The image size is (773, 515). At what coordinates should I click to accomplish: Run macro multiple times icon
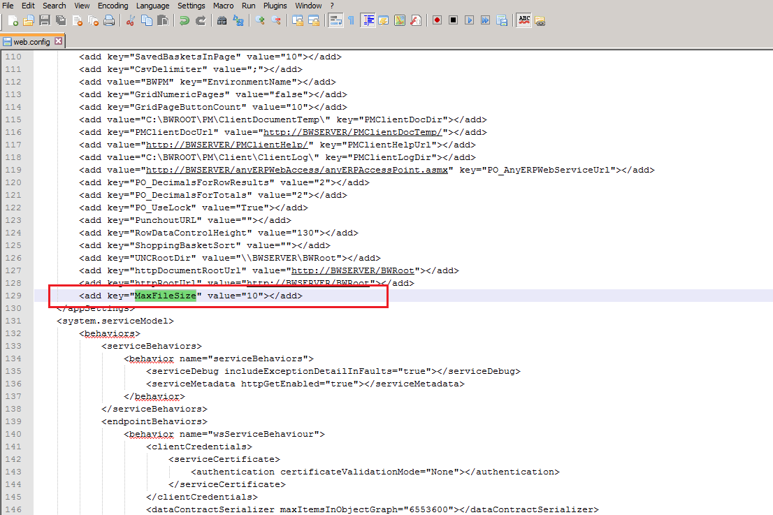tap(486, 21)
